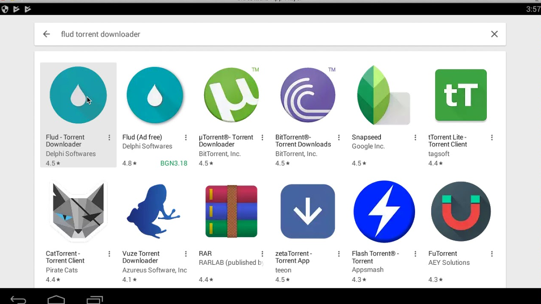Open overflow menu for CatTorrent
The height and width of the screenshot is (304, 541).
pyautogui.click(x=109, y=254)
